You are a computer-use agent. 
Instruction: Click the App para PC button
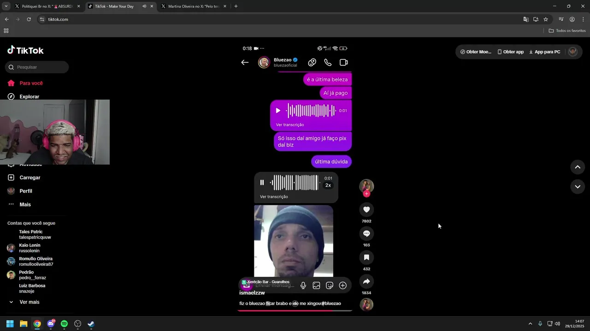click(544, 52)
